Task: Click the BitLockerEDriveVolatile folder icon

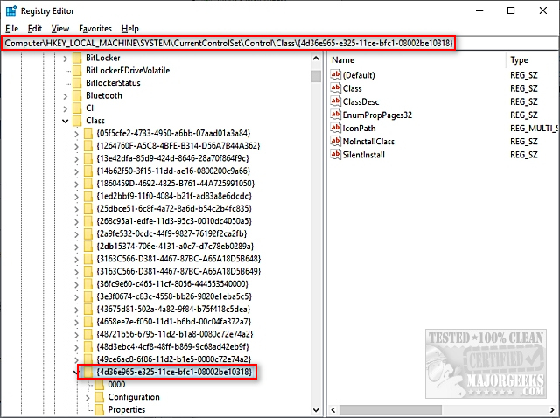Action: (77, 70)
